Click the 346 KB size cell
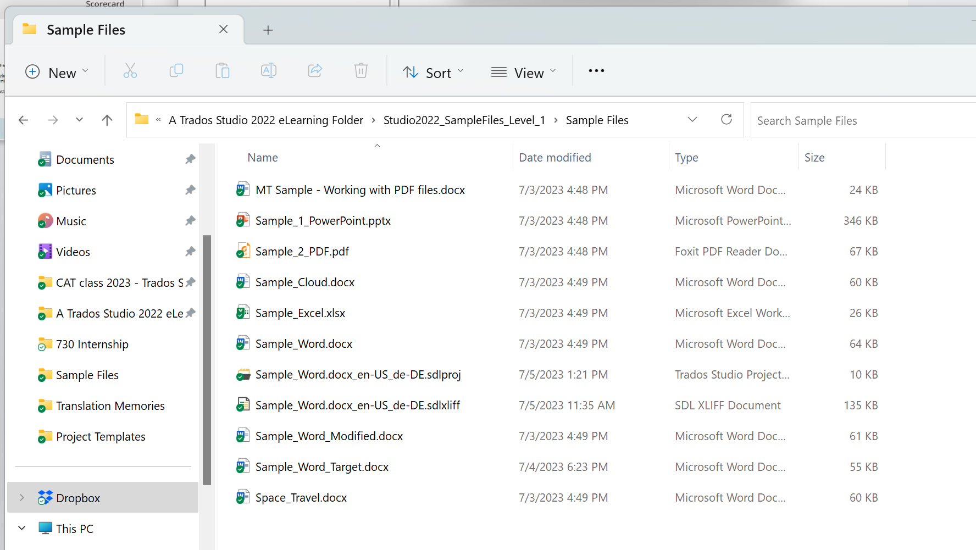The height and width of the screenshot is (550, 976). click(861, 221)
